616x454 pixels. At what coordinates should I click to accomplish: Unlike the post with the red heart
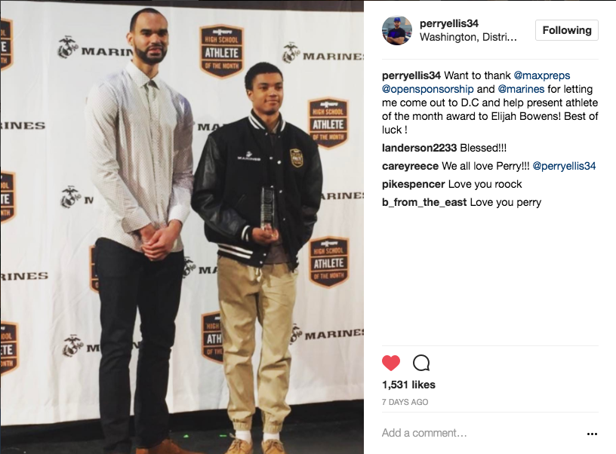(391, 363)
